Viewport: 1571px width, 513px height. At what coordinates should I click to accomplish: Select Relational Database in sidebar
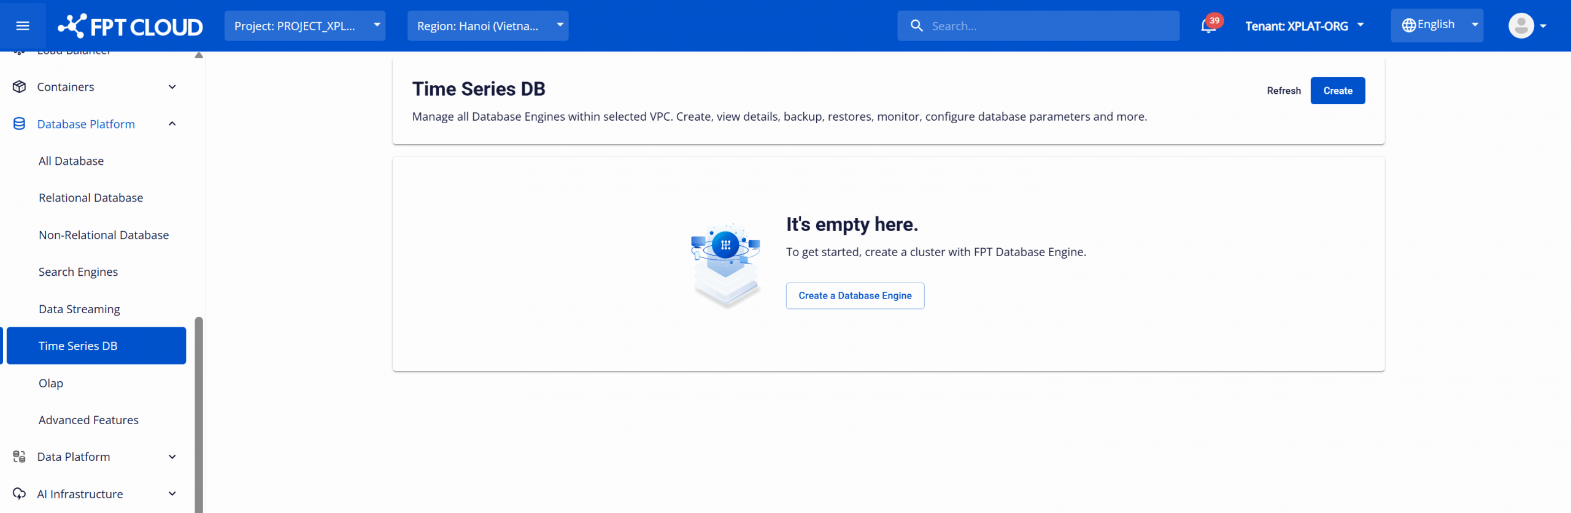[x=91, y=198]
